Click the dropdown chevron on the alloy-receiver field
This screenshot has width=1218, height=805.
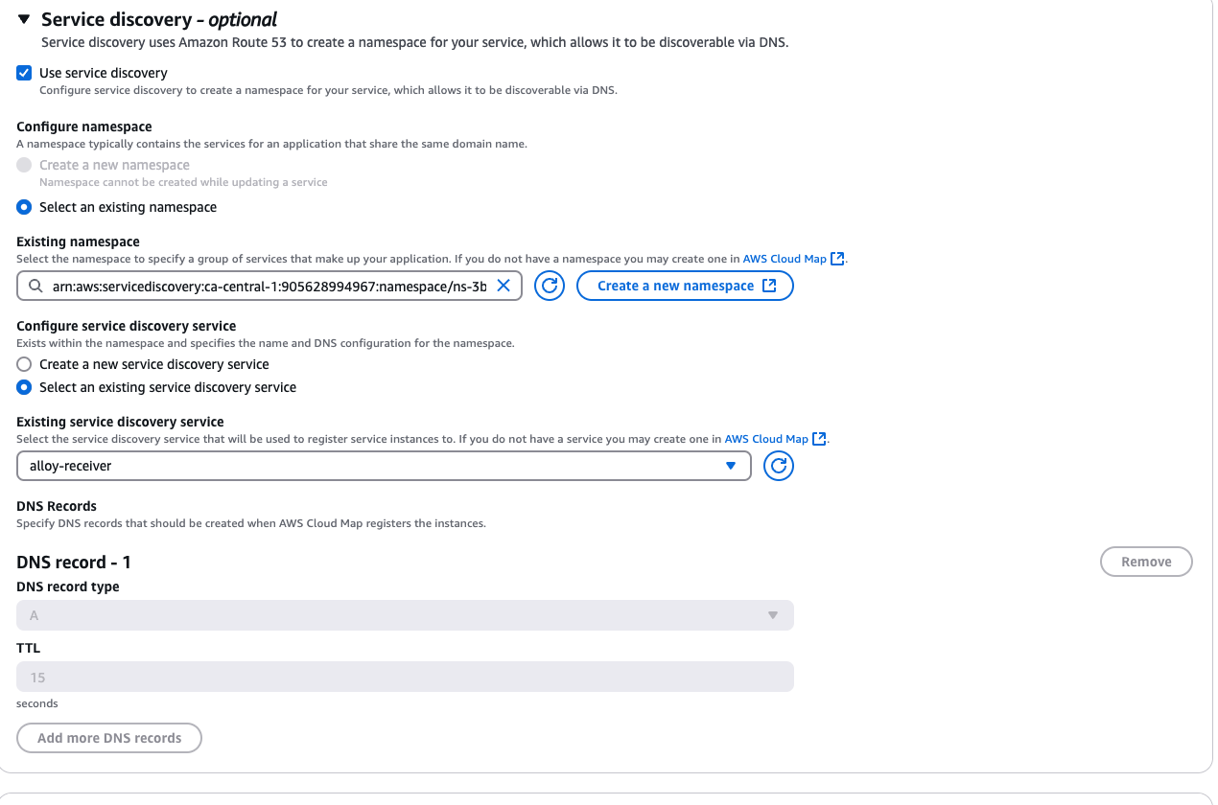coord(732,466)
